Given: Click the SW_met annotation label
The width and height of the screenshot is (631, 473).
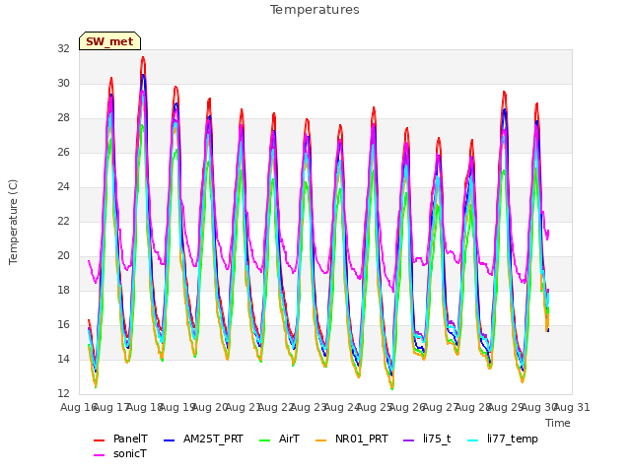Looking at the screenshot, I should pyautogui.click(x=109, y=41).
